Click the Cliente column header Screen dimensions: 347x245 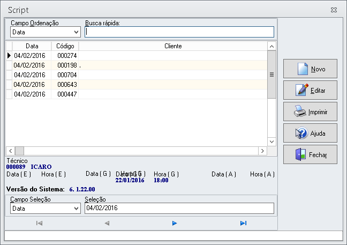tap(173, 46)
